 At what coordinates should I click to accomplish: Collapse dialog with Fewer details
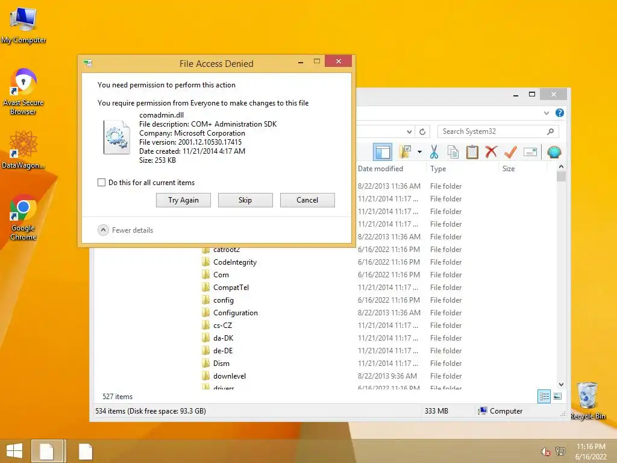(125, 230)
